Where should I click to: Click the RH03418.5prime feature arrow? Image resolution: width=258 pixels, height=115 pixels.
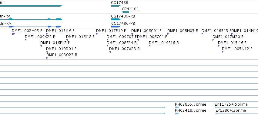[177, 113]
